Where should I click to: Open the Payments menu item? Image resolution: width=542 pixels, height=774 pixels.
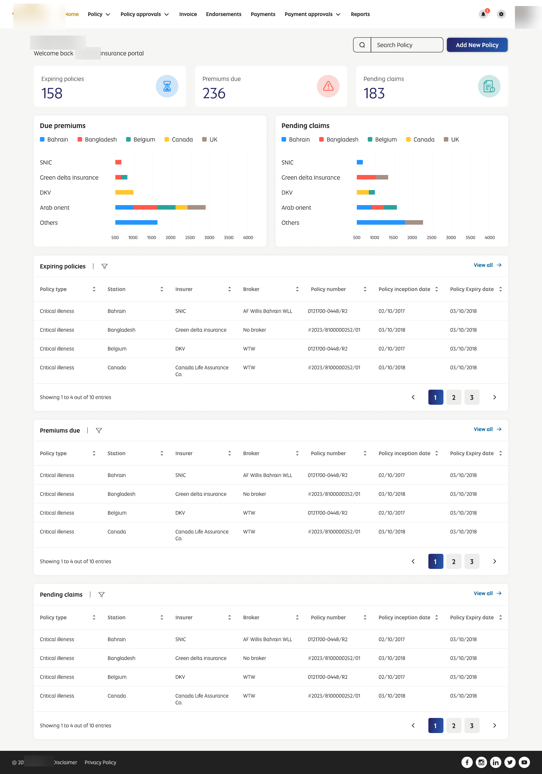(263, 14)
